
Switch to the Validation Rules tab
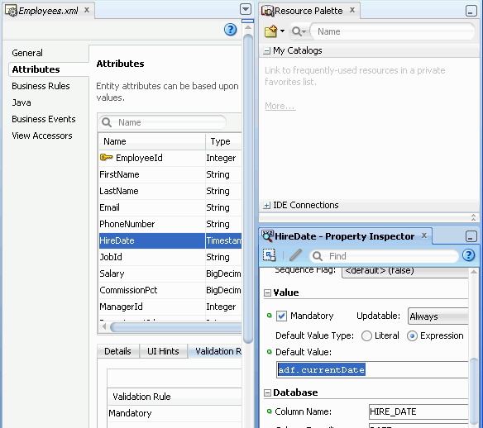click(216, 351)
